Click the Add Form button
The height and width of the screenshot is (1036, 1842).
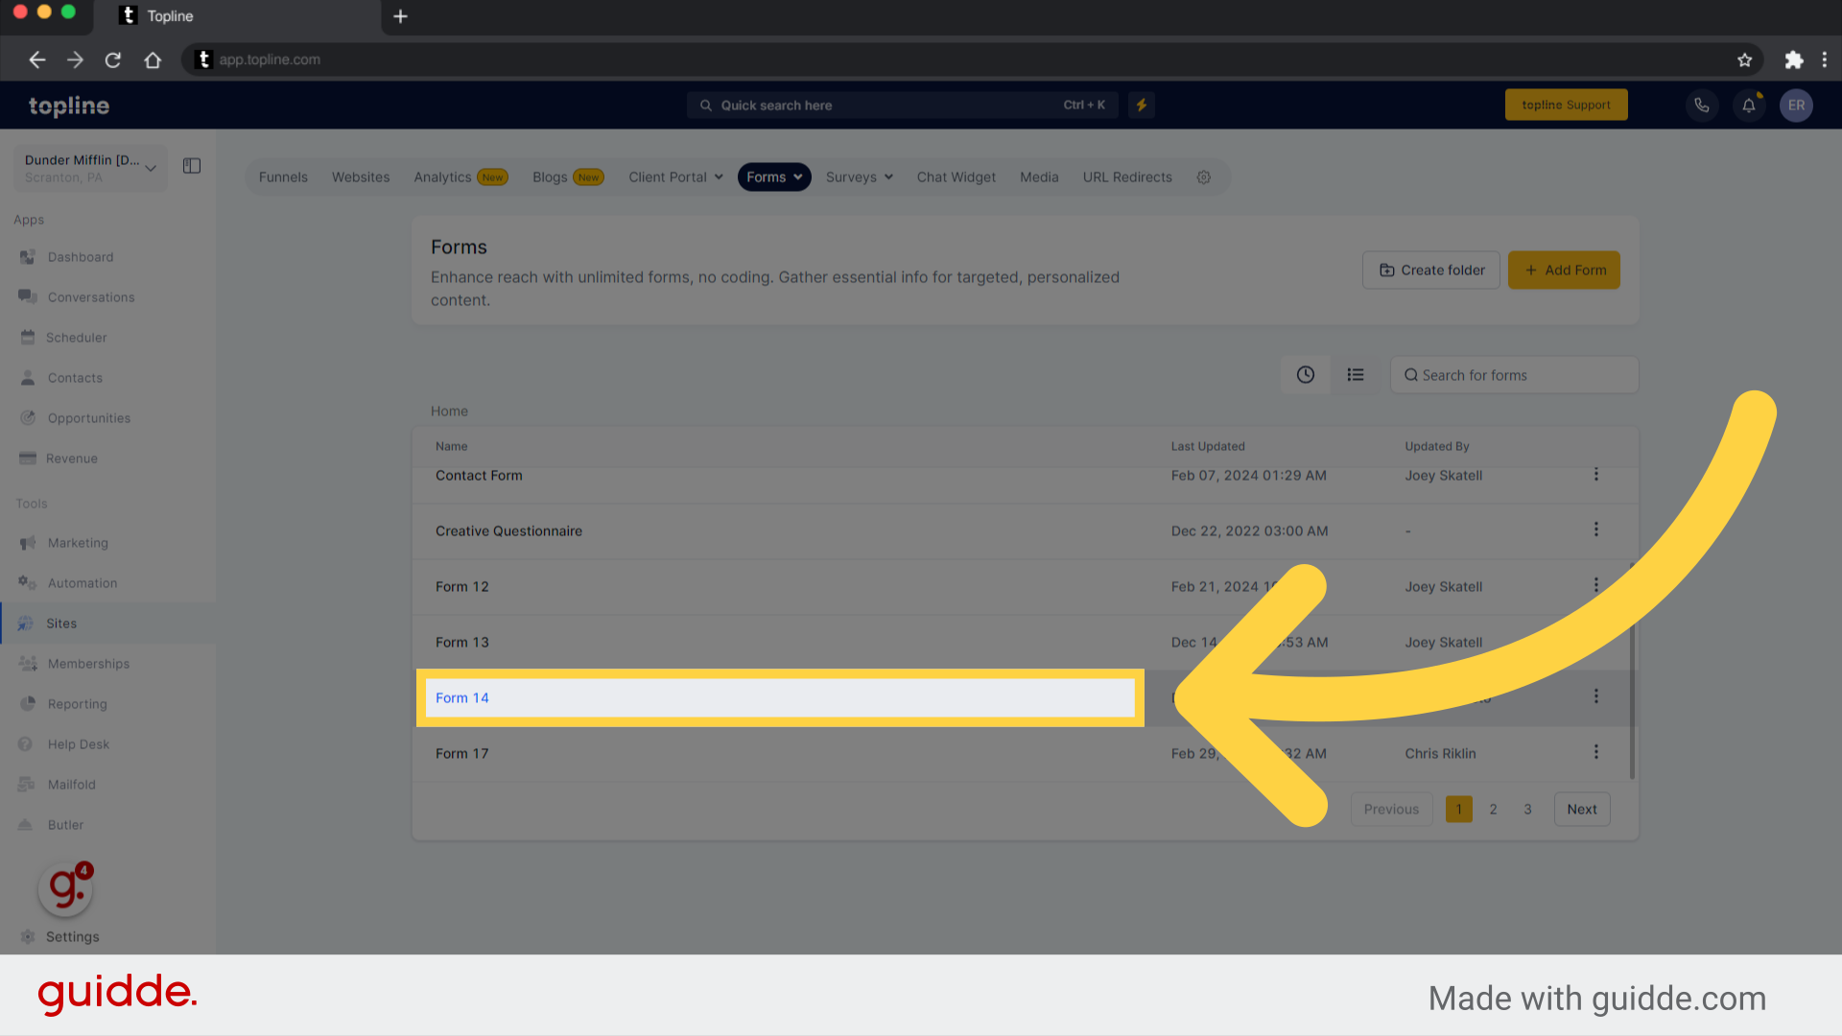(x=1565, y=270)
